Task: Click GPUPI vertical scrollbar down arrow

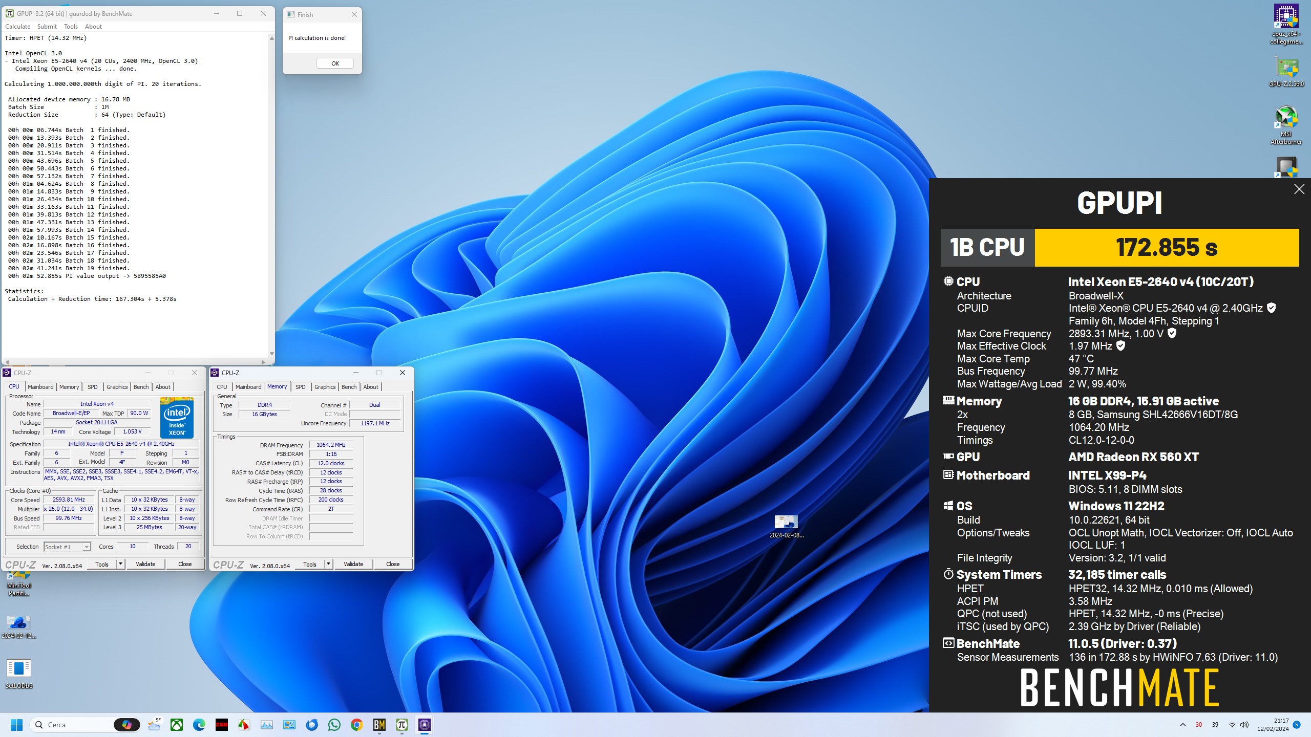Action: click(x=271, y=354)
